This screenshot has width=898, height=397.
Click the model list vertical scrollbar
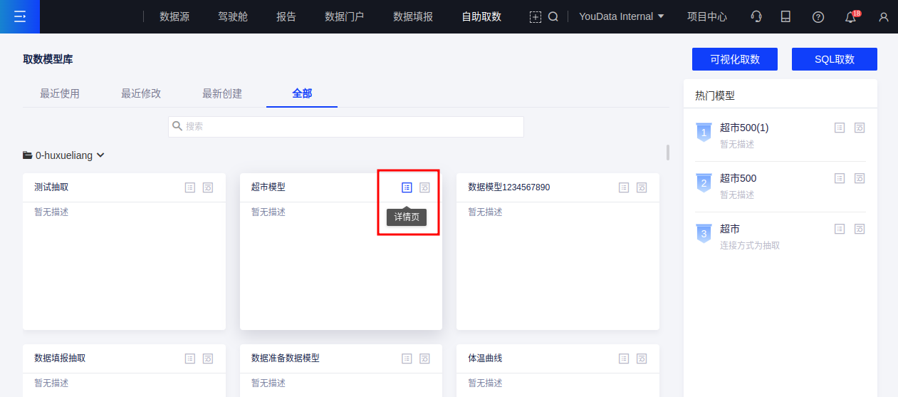click(667, 153)
